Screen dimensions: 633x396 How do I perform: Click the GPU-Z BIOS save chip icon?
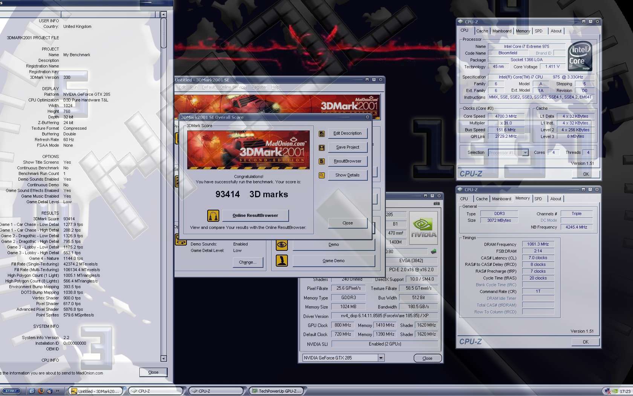434,251
